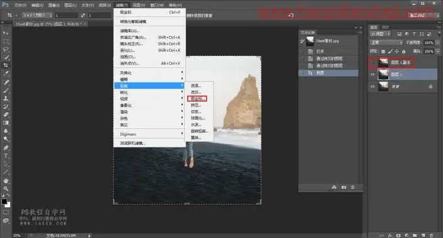This screenshot has height=238, width=443.
Task: Toggle lock transparent pixels in Layers
Action: pyautogui.click(x=383, y=52)
